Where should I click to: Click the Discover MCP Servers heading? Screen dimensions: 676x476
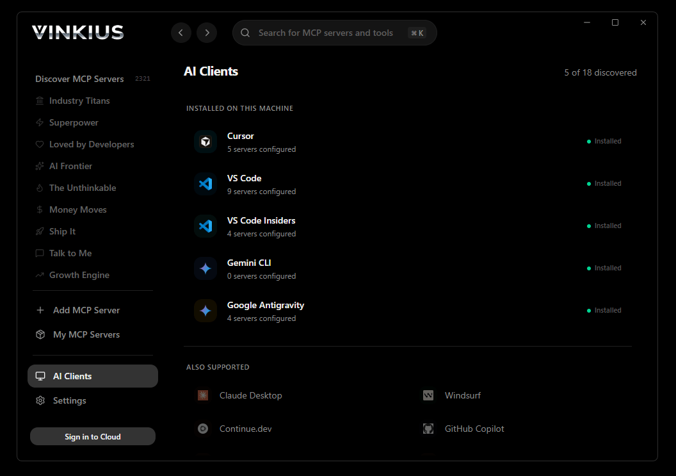79,79
